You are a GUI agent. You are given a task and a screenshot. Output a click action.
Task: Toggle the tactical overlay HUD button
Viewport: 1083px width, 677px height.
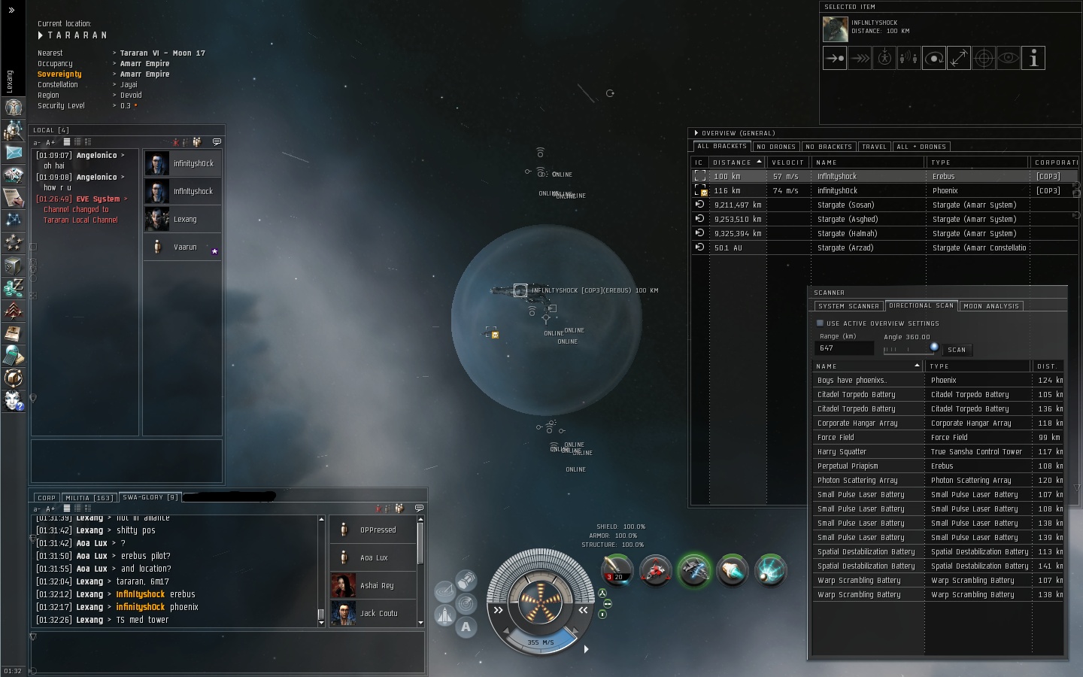(444, 591)
